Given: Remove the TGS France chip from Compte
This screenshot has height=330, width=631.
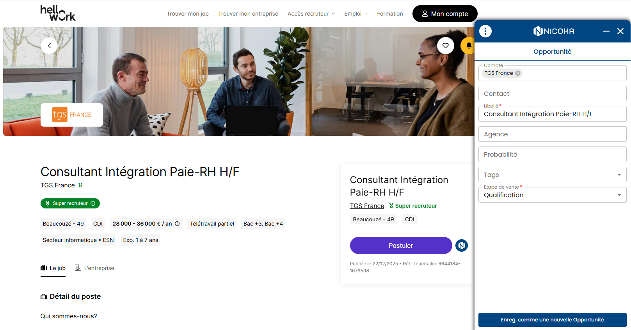Looking at the screenshot, I should [518, 73].
